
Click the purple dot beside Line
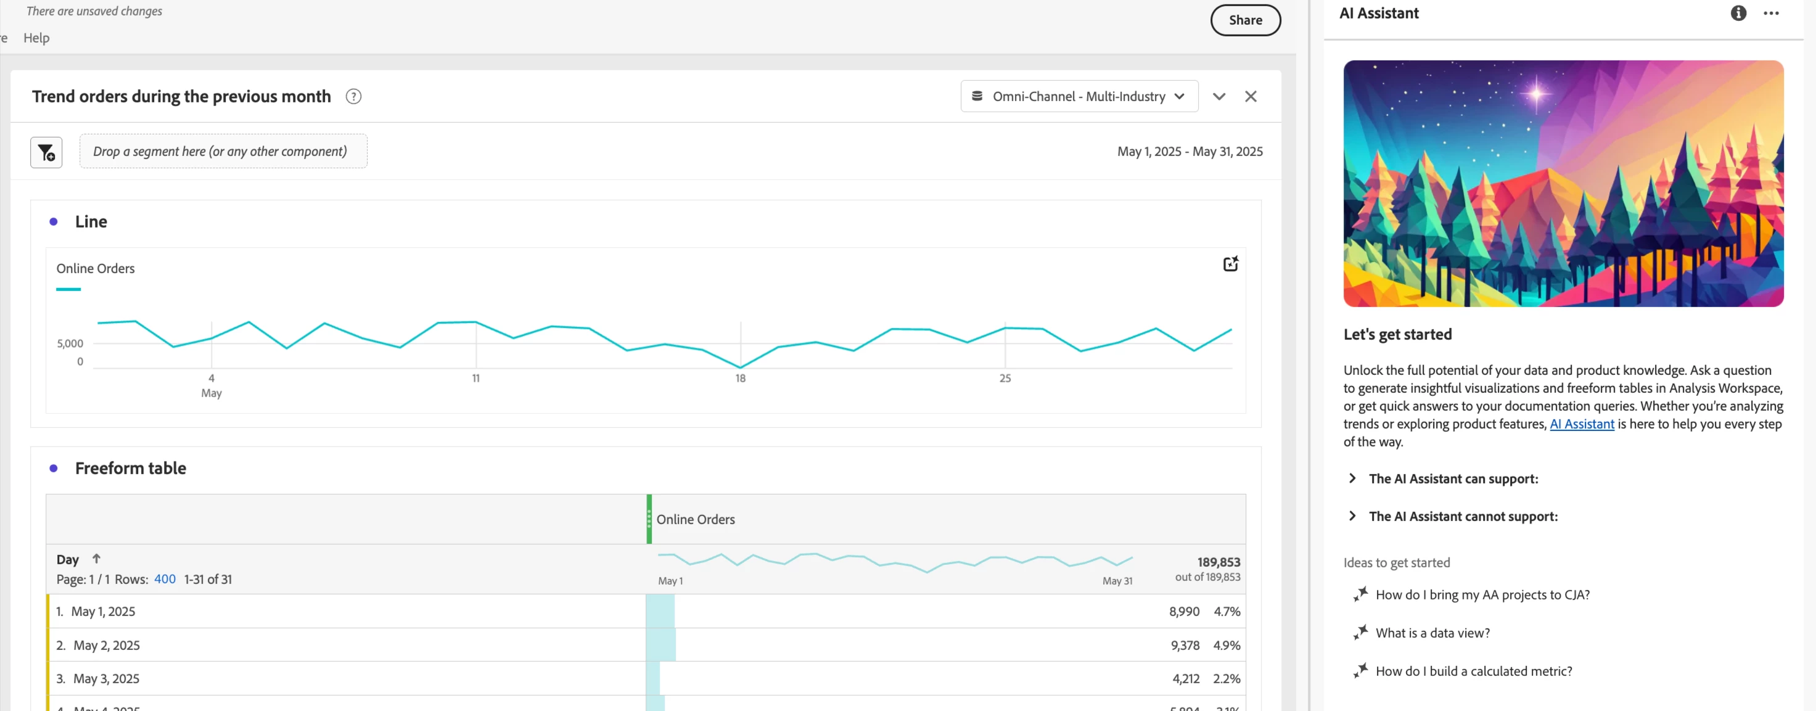tap(54, 222)
